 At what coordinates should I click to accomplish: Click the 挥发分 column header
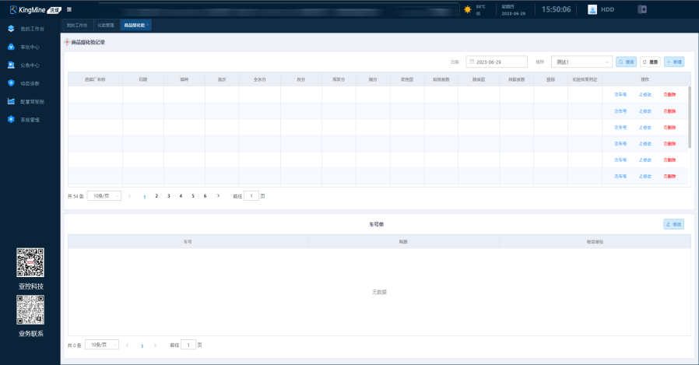339,79
